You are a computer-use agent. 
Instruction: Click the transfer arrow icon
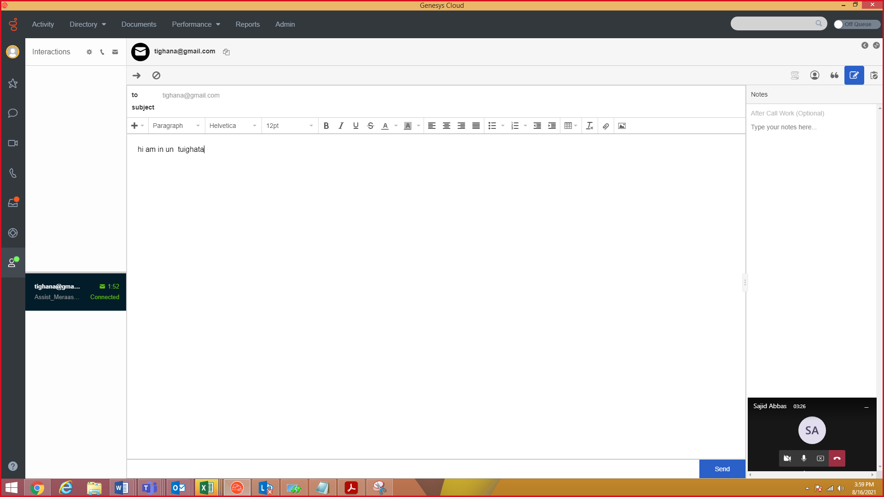[x=136, y=75]
